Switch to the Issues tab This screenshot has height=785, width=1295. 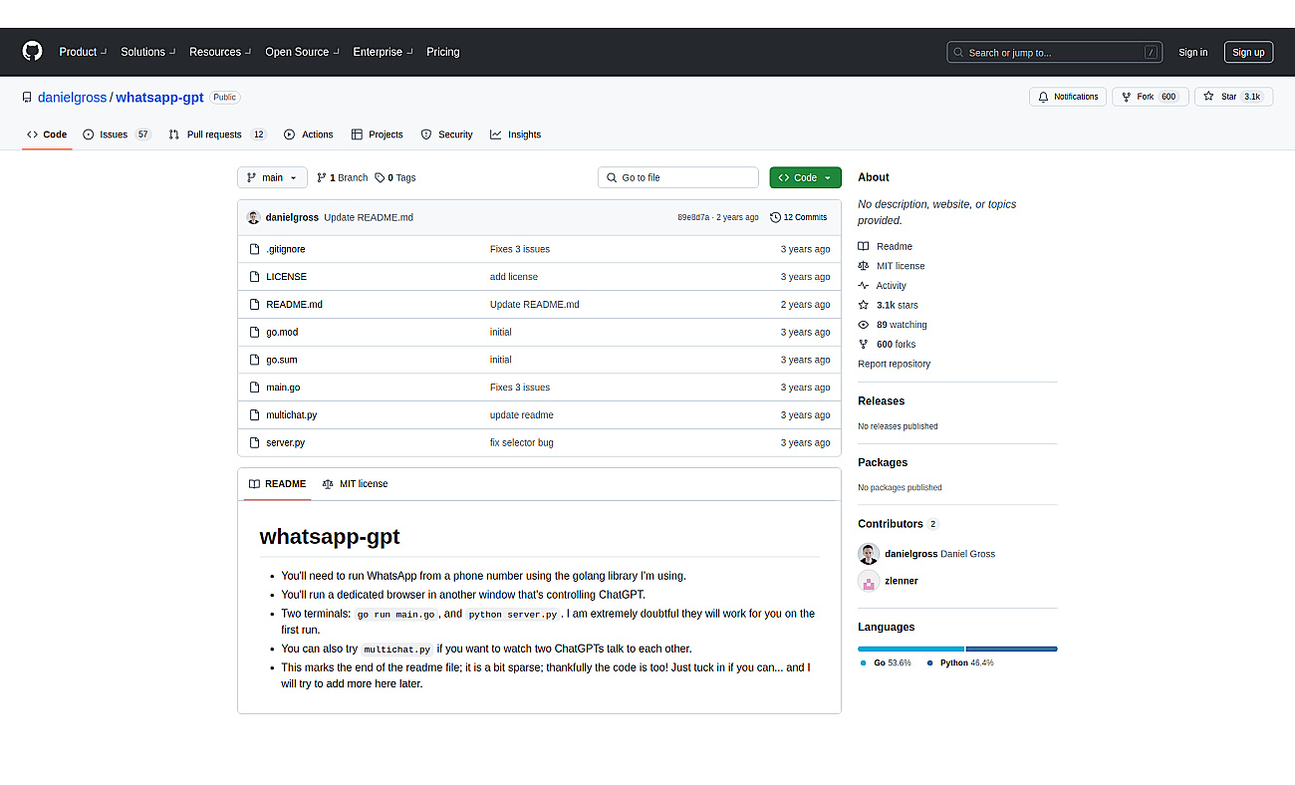tap(117, 134)
